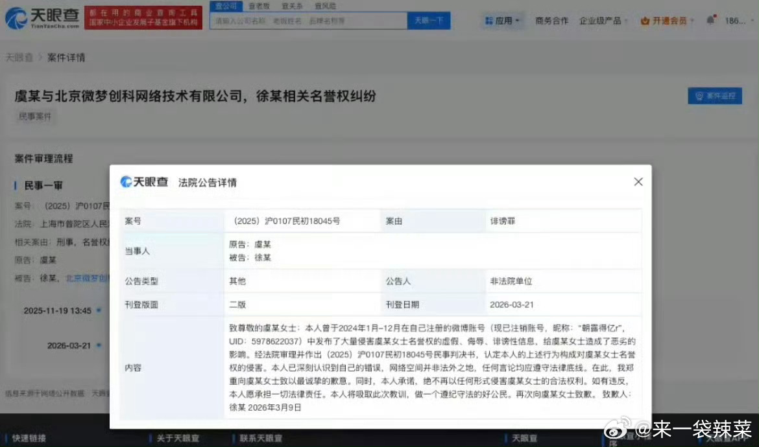Screen dimensions: 759x447
Task: Close the 法院公告详情 modal
Action: coord(638,182)
